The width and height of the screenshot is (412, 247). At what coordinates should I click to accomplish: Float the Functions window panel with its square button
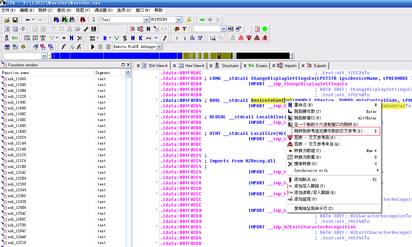click(123, 65)
